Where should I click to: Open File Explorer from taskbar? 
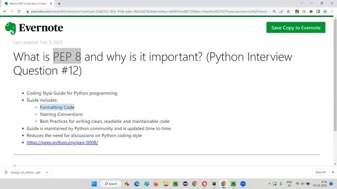point(166,184)
